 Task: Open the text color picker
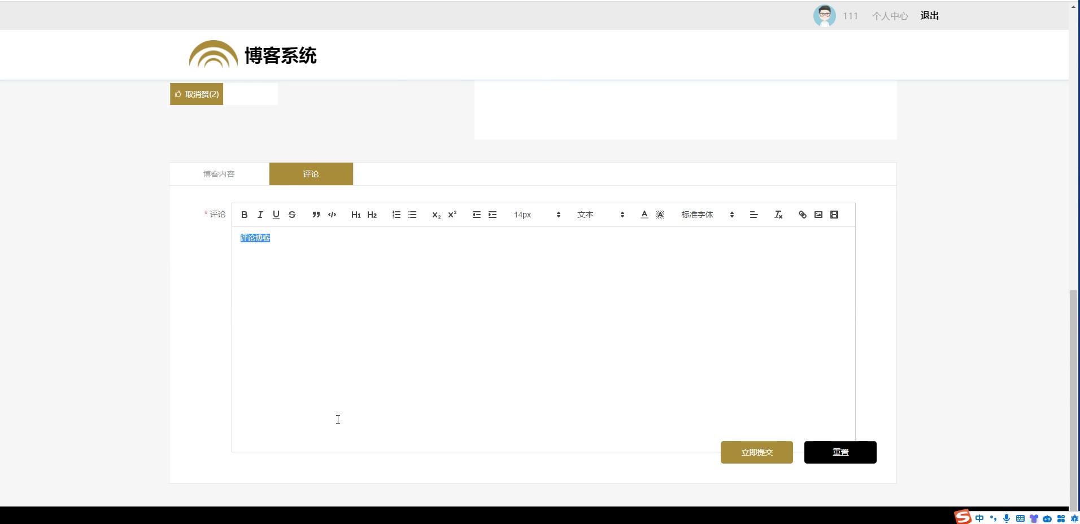(x=644, y=215)
